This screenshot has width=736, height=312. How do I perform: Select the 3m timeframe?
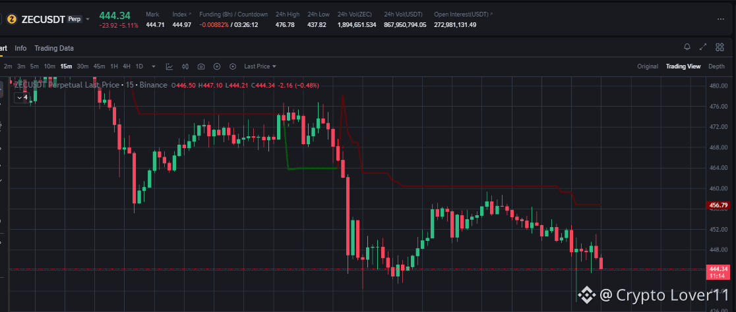coord(21,66)
